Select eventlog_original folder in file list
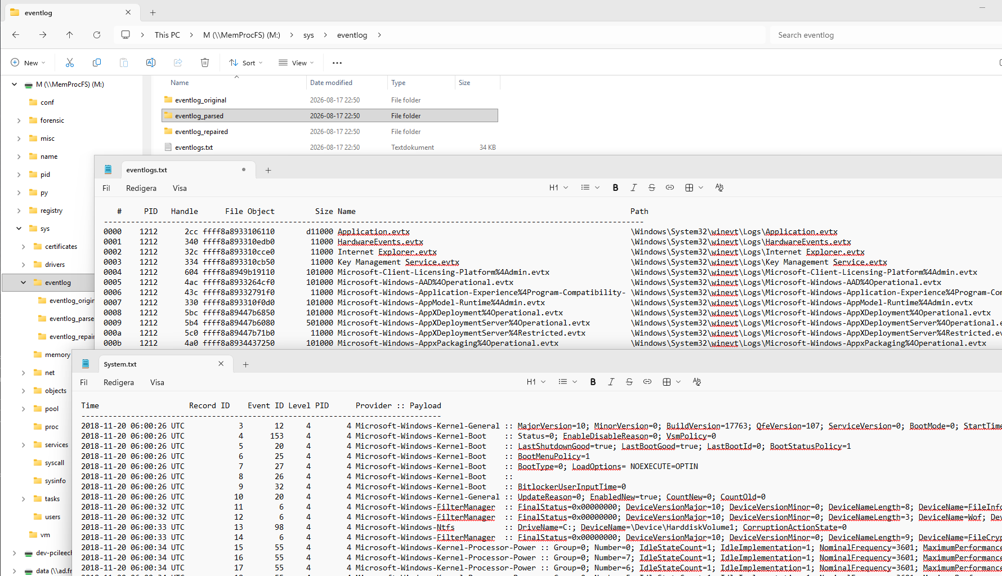1002x576 pixels. tap(329, 100)
